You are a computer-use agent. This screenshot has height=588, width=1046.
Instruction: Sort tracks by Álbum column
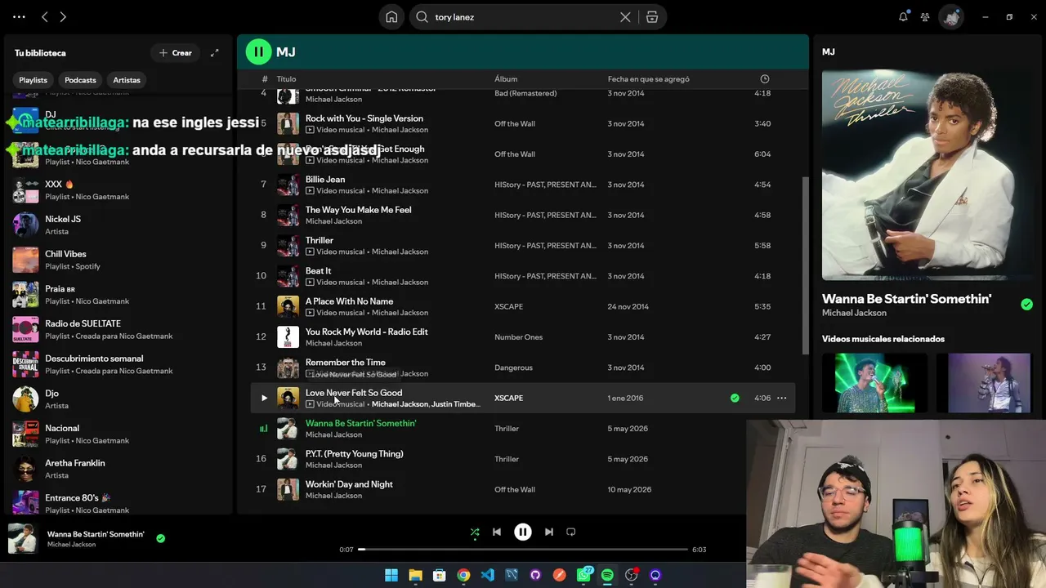[x=506, y=79]
